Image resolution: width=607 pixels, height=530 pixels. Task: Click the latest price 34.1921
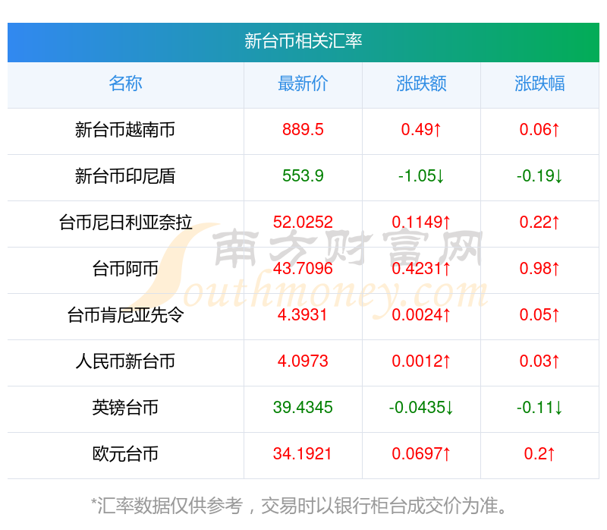(x=302, y=453)
